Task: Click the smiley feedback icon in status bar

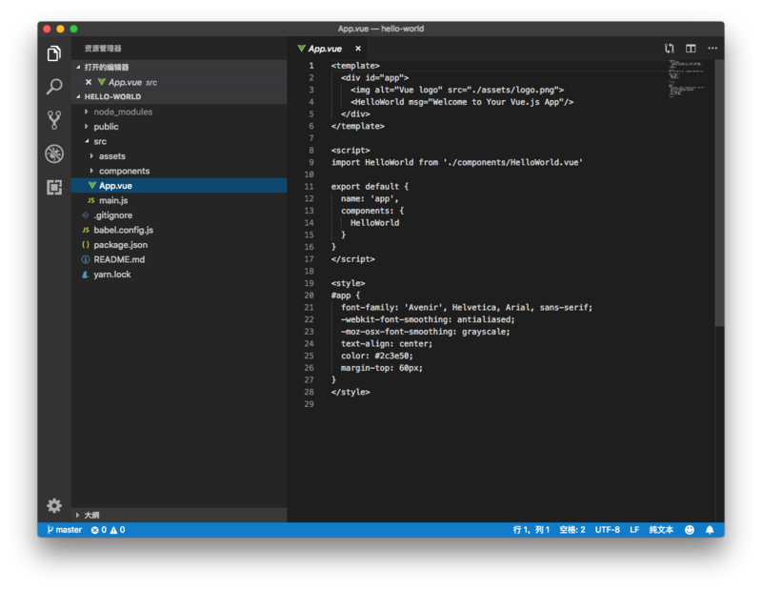Action: tap(692, 528)
